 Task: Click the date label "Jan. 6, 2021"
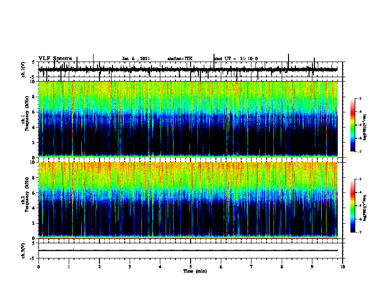pyautogui.click(x=136, y=59)
